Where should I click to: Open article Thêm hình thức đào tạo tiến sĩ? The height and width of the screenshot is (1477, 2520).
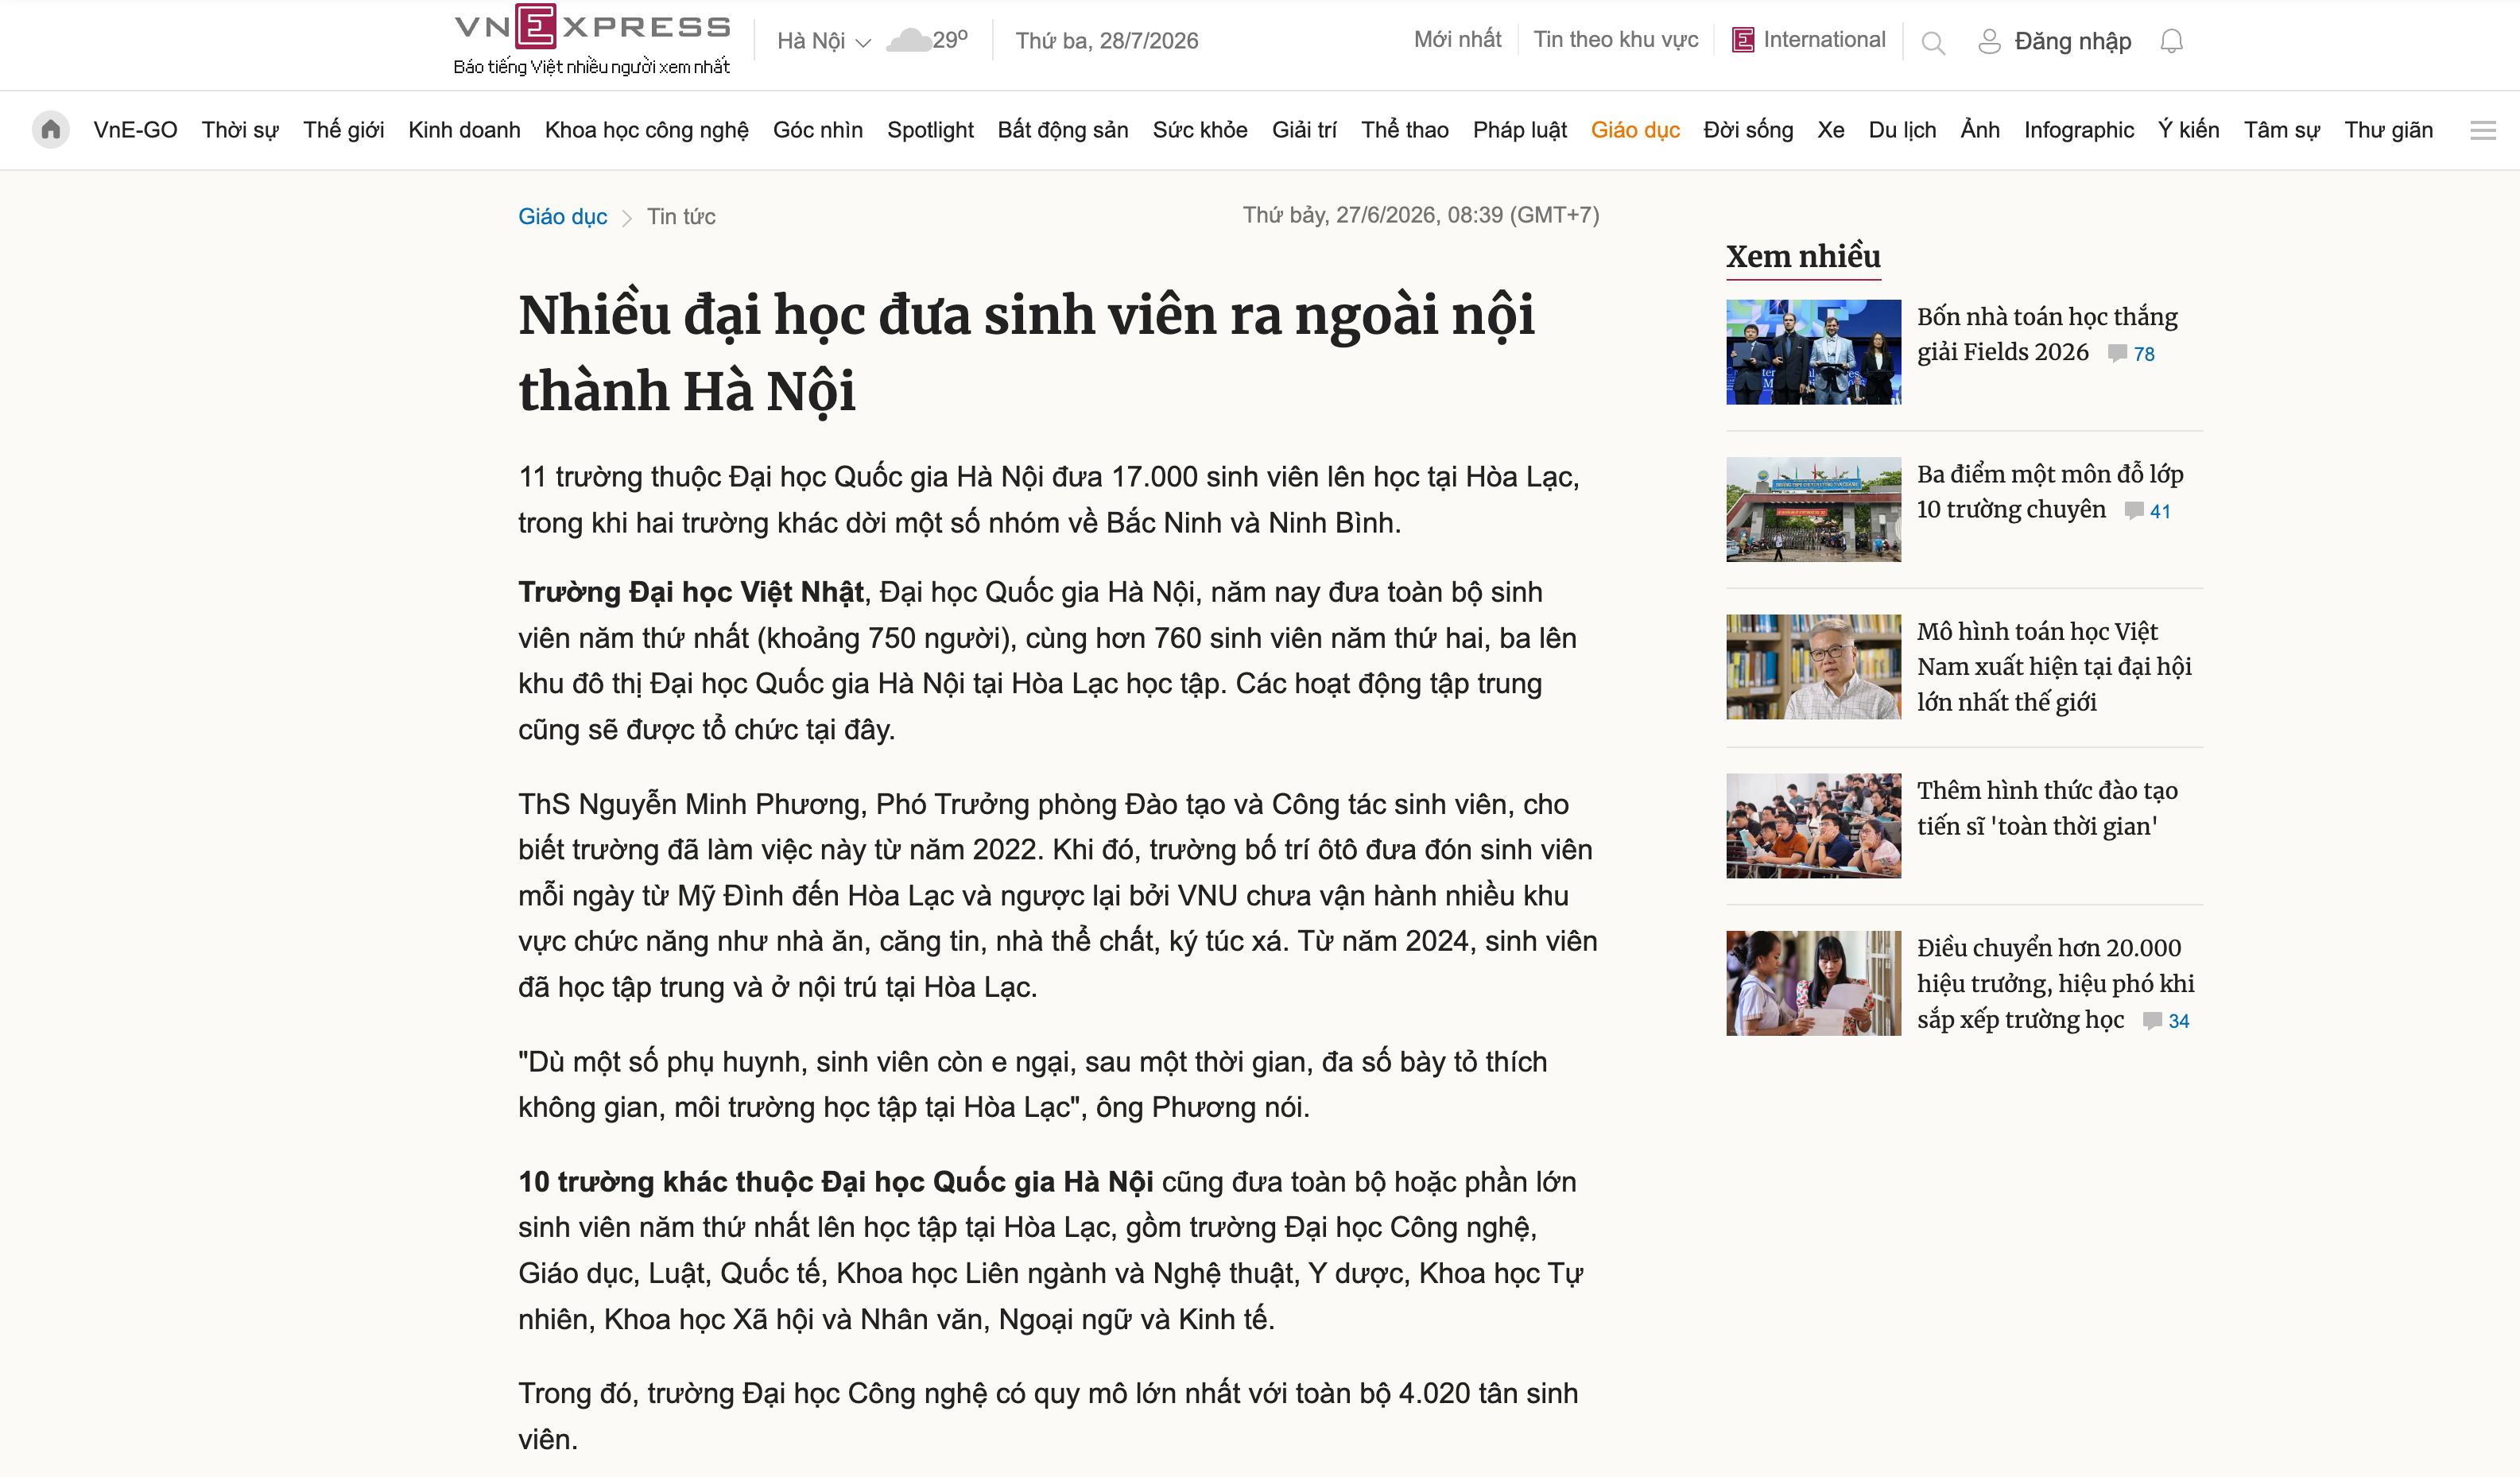click(2047, 808)
